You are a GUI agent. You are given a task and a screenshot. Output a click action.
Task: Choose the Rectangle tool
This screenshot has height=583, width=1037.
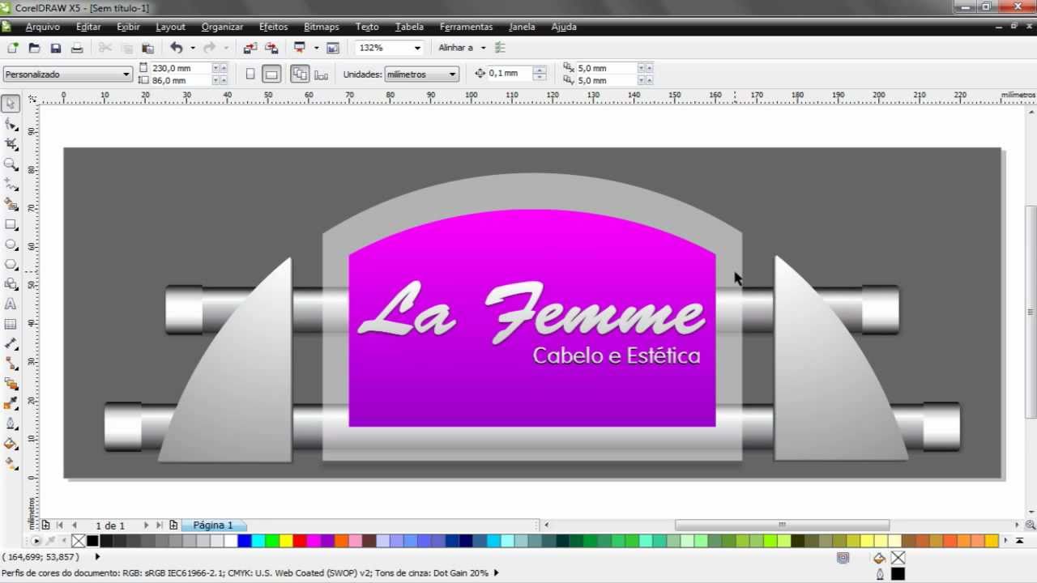tap(11, 224)
